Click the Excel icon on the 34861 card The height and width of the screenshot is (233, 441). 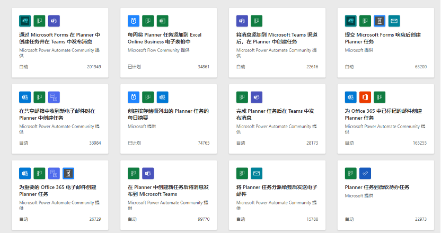click(x=163, y=21)
